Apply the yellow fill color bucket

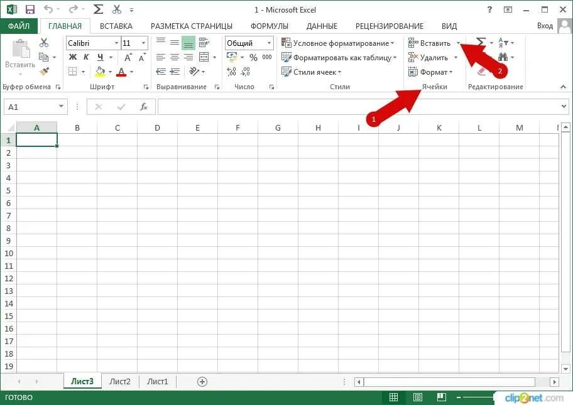[100, 72]
